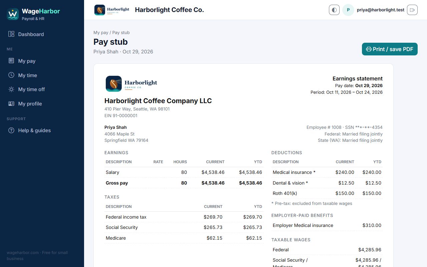Click Print / save PDF button

click(390, 49)
